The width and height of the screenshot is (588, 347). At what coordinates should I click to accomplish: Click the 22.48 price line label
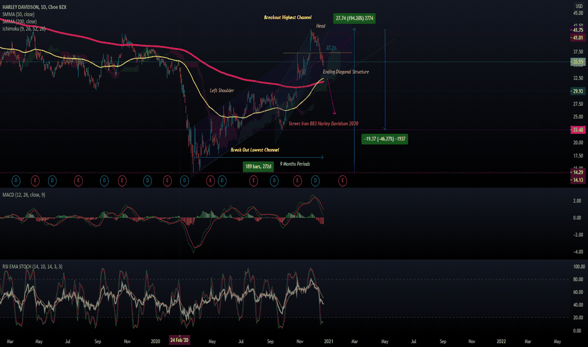tap(578, 130)
